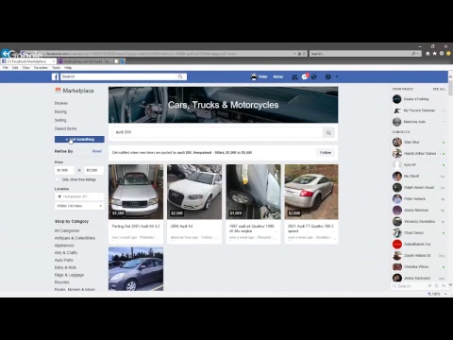Click the Follow button
This screenshot has height=340, width=453.
tap(326, 153)
